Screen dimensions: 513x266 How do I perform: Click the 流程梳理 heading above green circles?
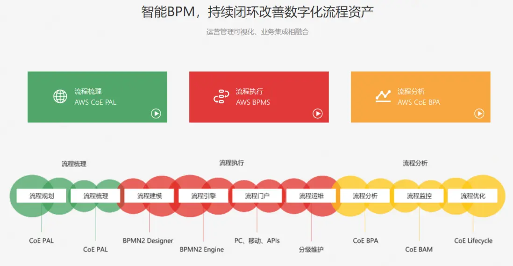pyautogui.click(x=74, y=164)
